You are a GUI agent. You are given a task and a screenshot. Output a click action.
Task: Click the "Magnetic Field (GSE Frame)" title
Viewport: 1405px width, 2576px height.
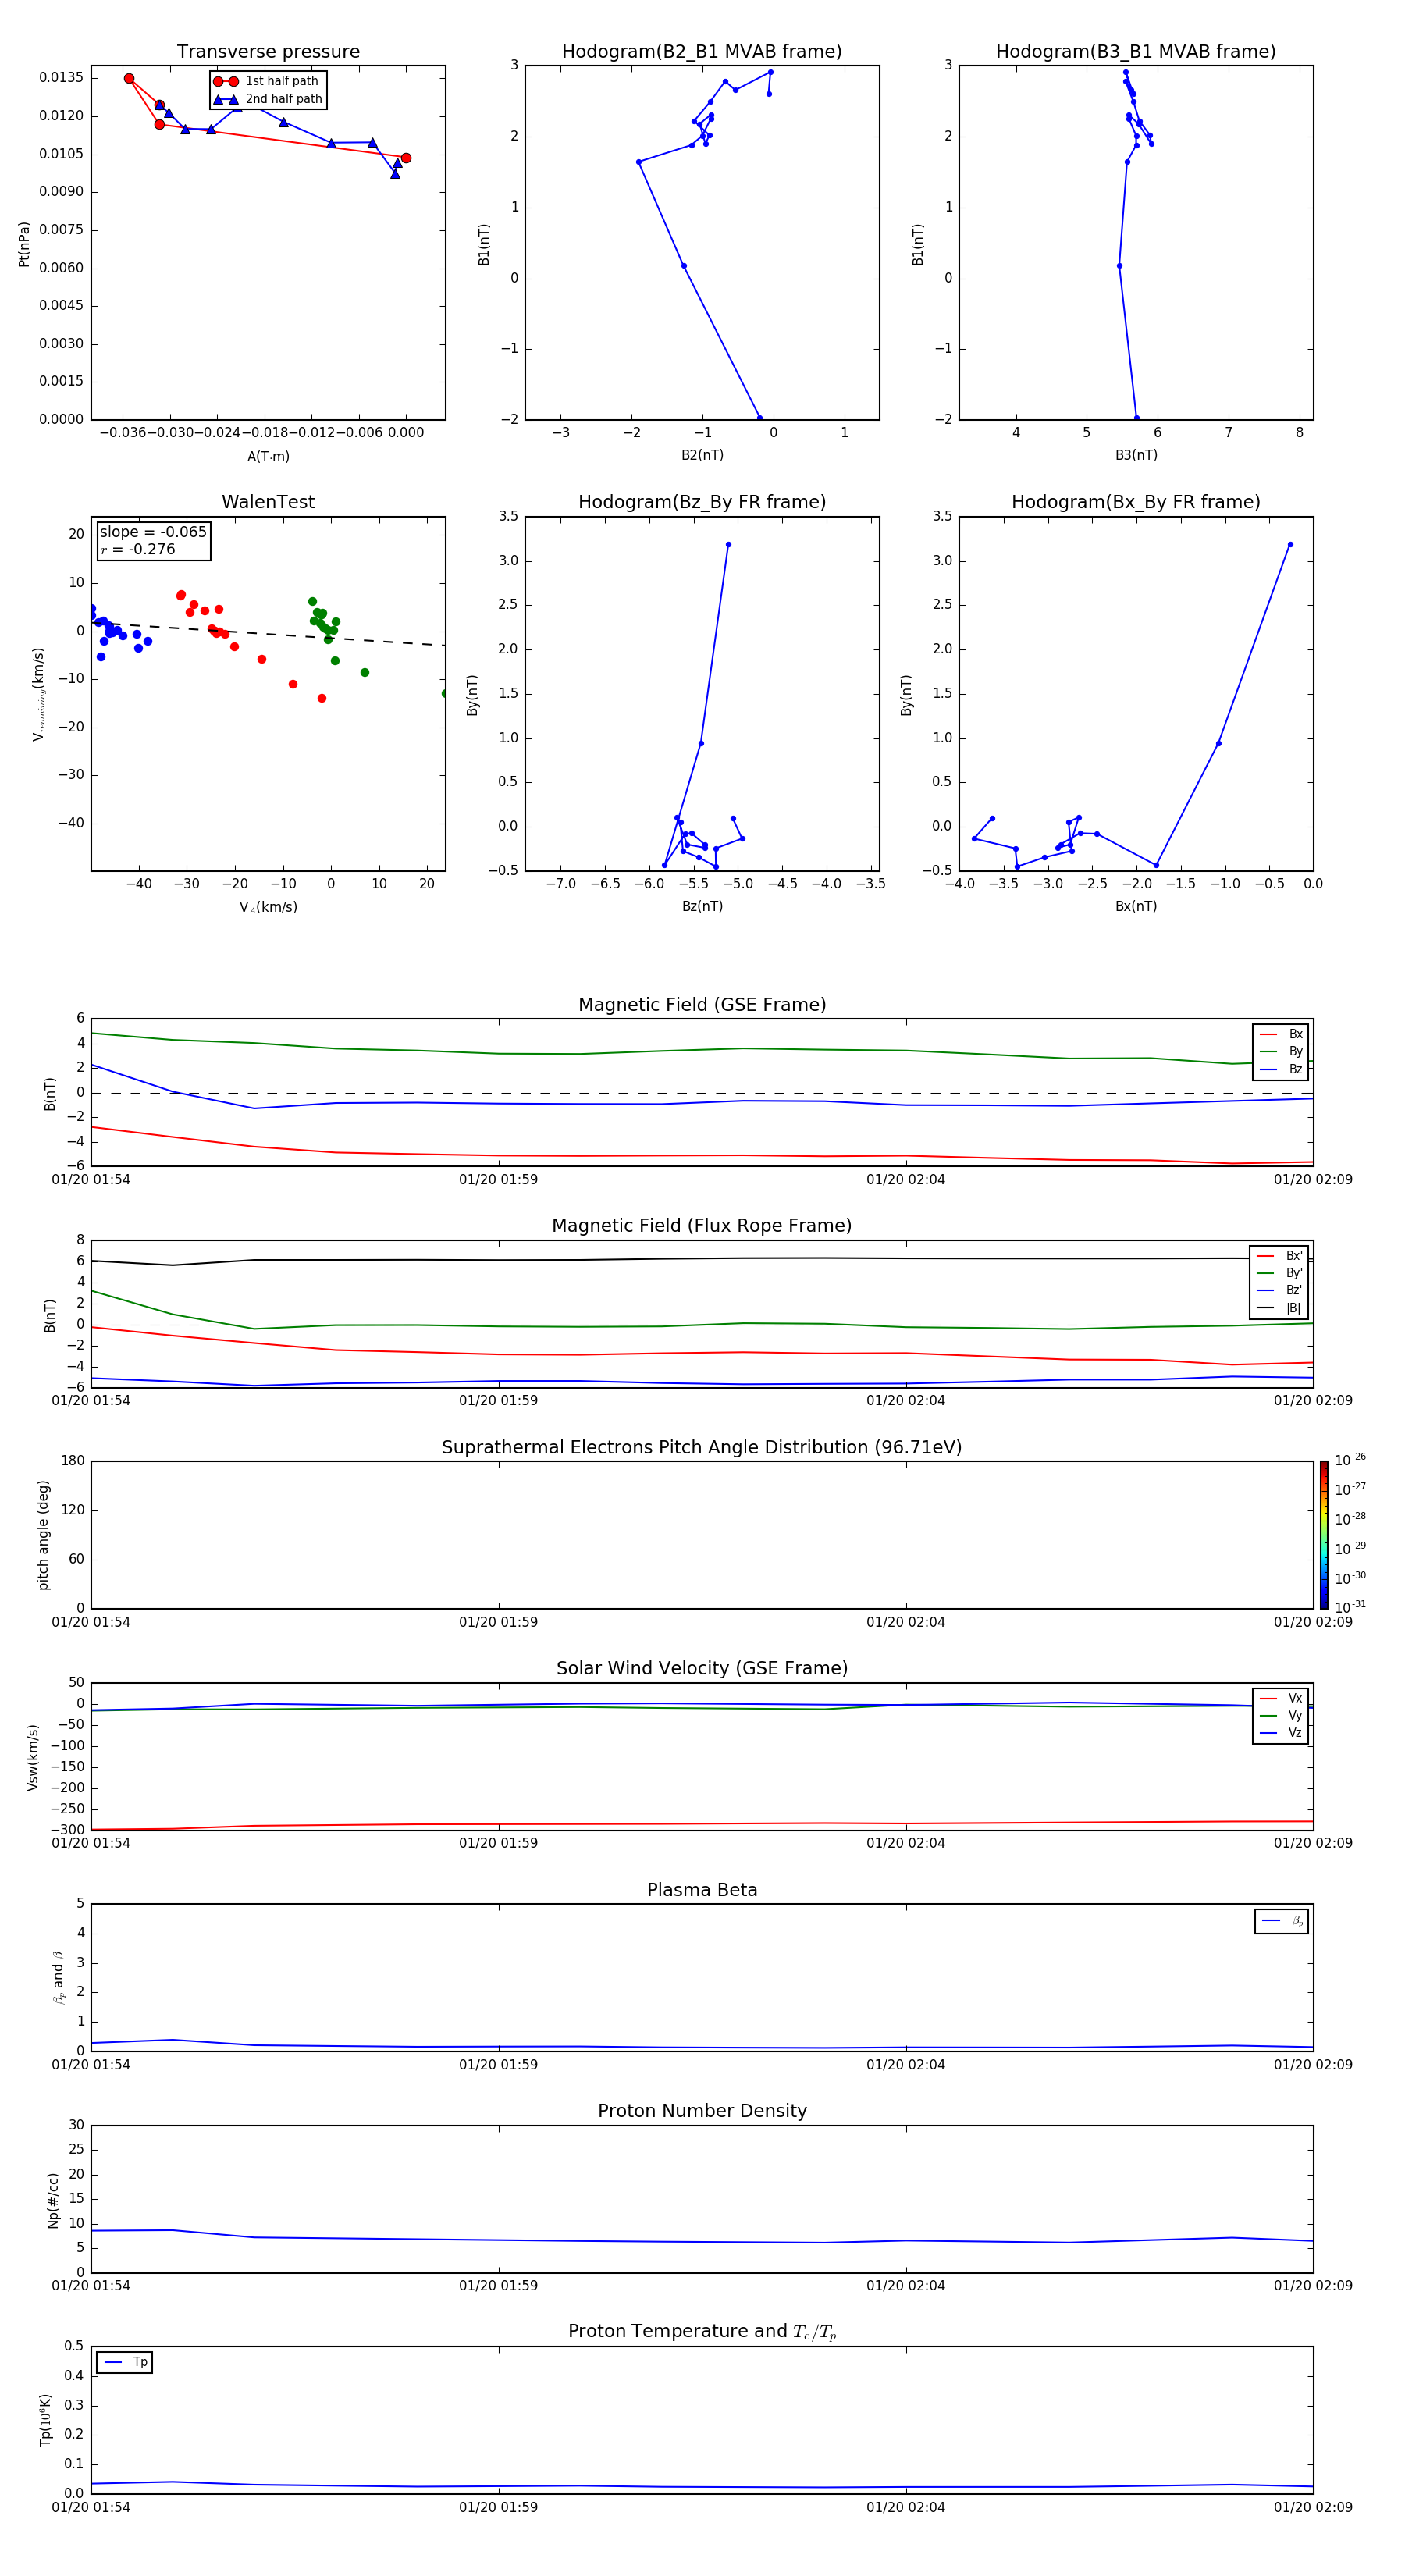point(702,1005)
